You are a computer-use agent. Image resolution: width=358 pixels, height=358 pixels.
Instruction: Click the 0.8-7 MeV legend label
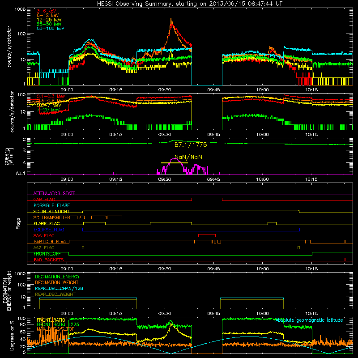[49, 106]
